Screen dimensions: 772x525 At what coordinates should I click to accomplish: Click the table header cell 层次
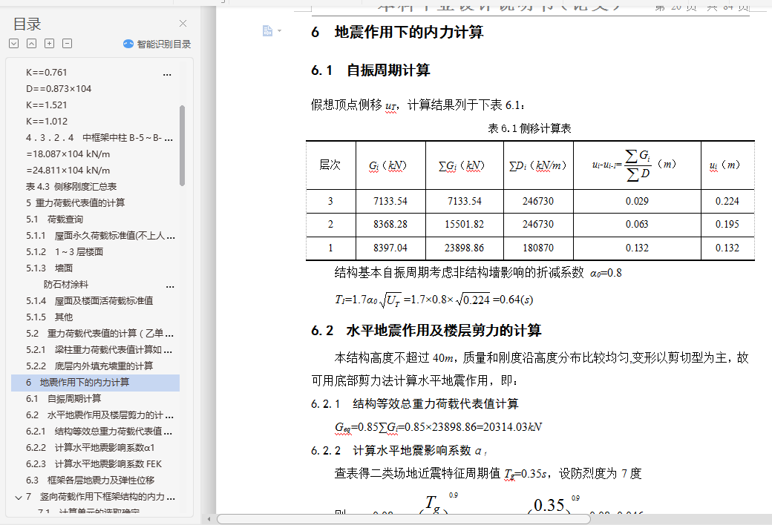click(330, 165)
